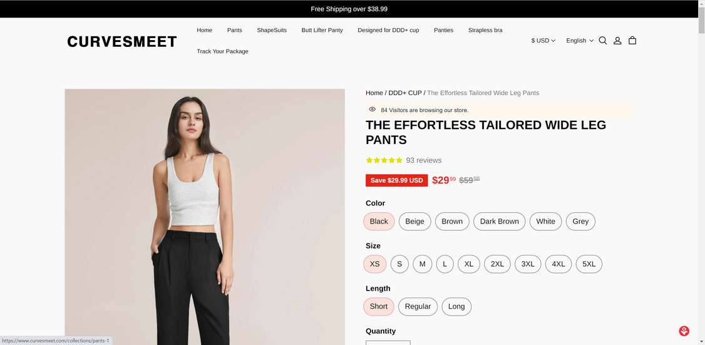This screenshot has width=705, height=345.
Task: Click Track Your Package link
Action: coord(222,51)
